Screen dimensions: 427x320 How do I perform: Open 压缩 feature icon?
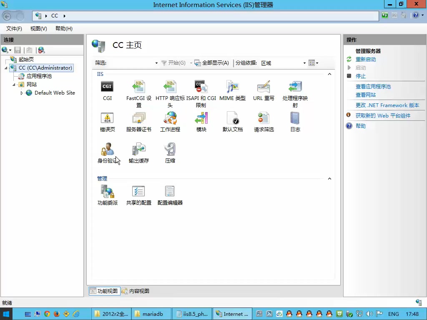[170, 153]
